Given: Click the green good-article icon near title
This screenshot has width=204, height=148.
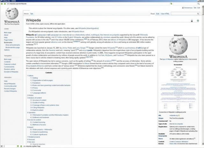Looking at the screenshot, I should point(198,21).
